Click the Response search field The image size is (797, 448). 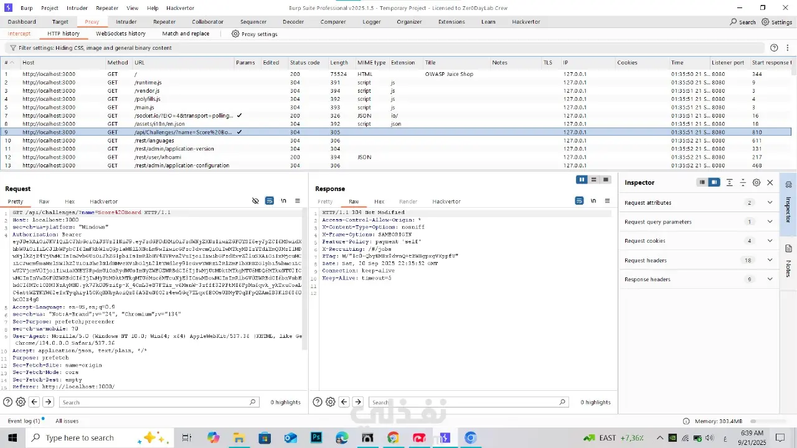468,403
